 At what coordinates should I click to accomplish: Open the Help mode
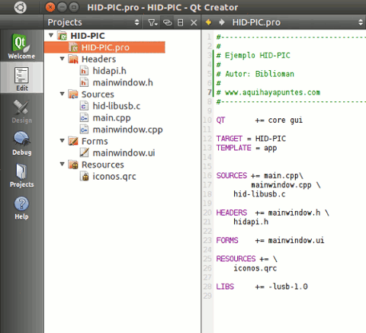21,207
